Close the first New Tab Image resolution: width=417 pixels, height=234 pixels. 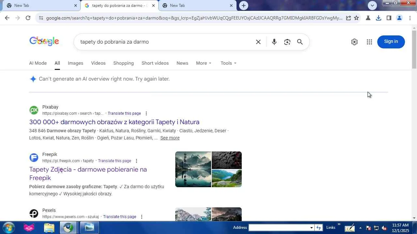(76, 6)
